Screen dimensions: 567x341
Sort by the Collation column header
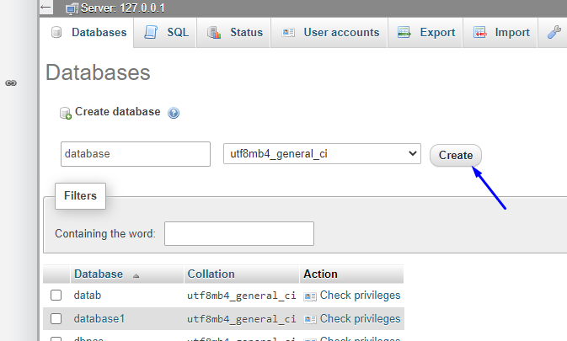coord(211,274)
